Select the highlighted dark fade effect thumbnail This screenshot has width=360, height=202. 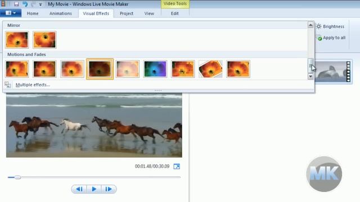coord(100,69)
